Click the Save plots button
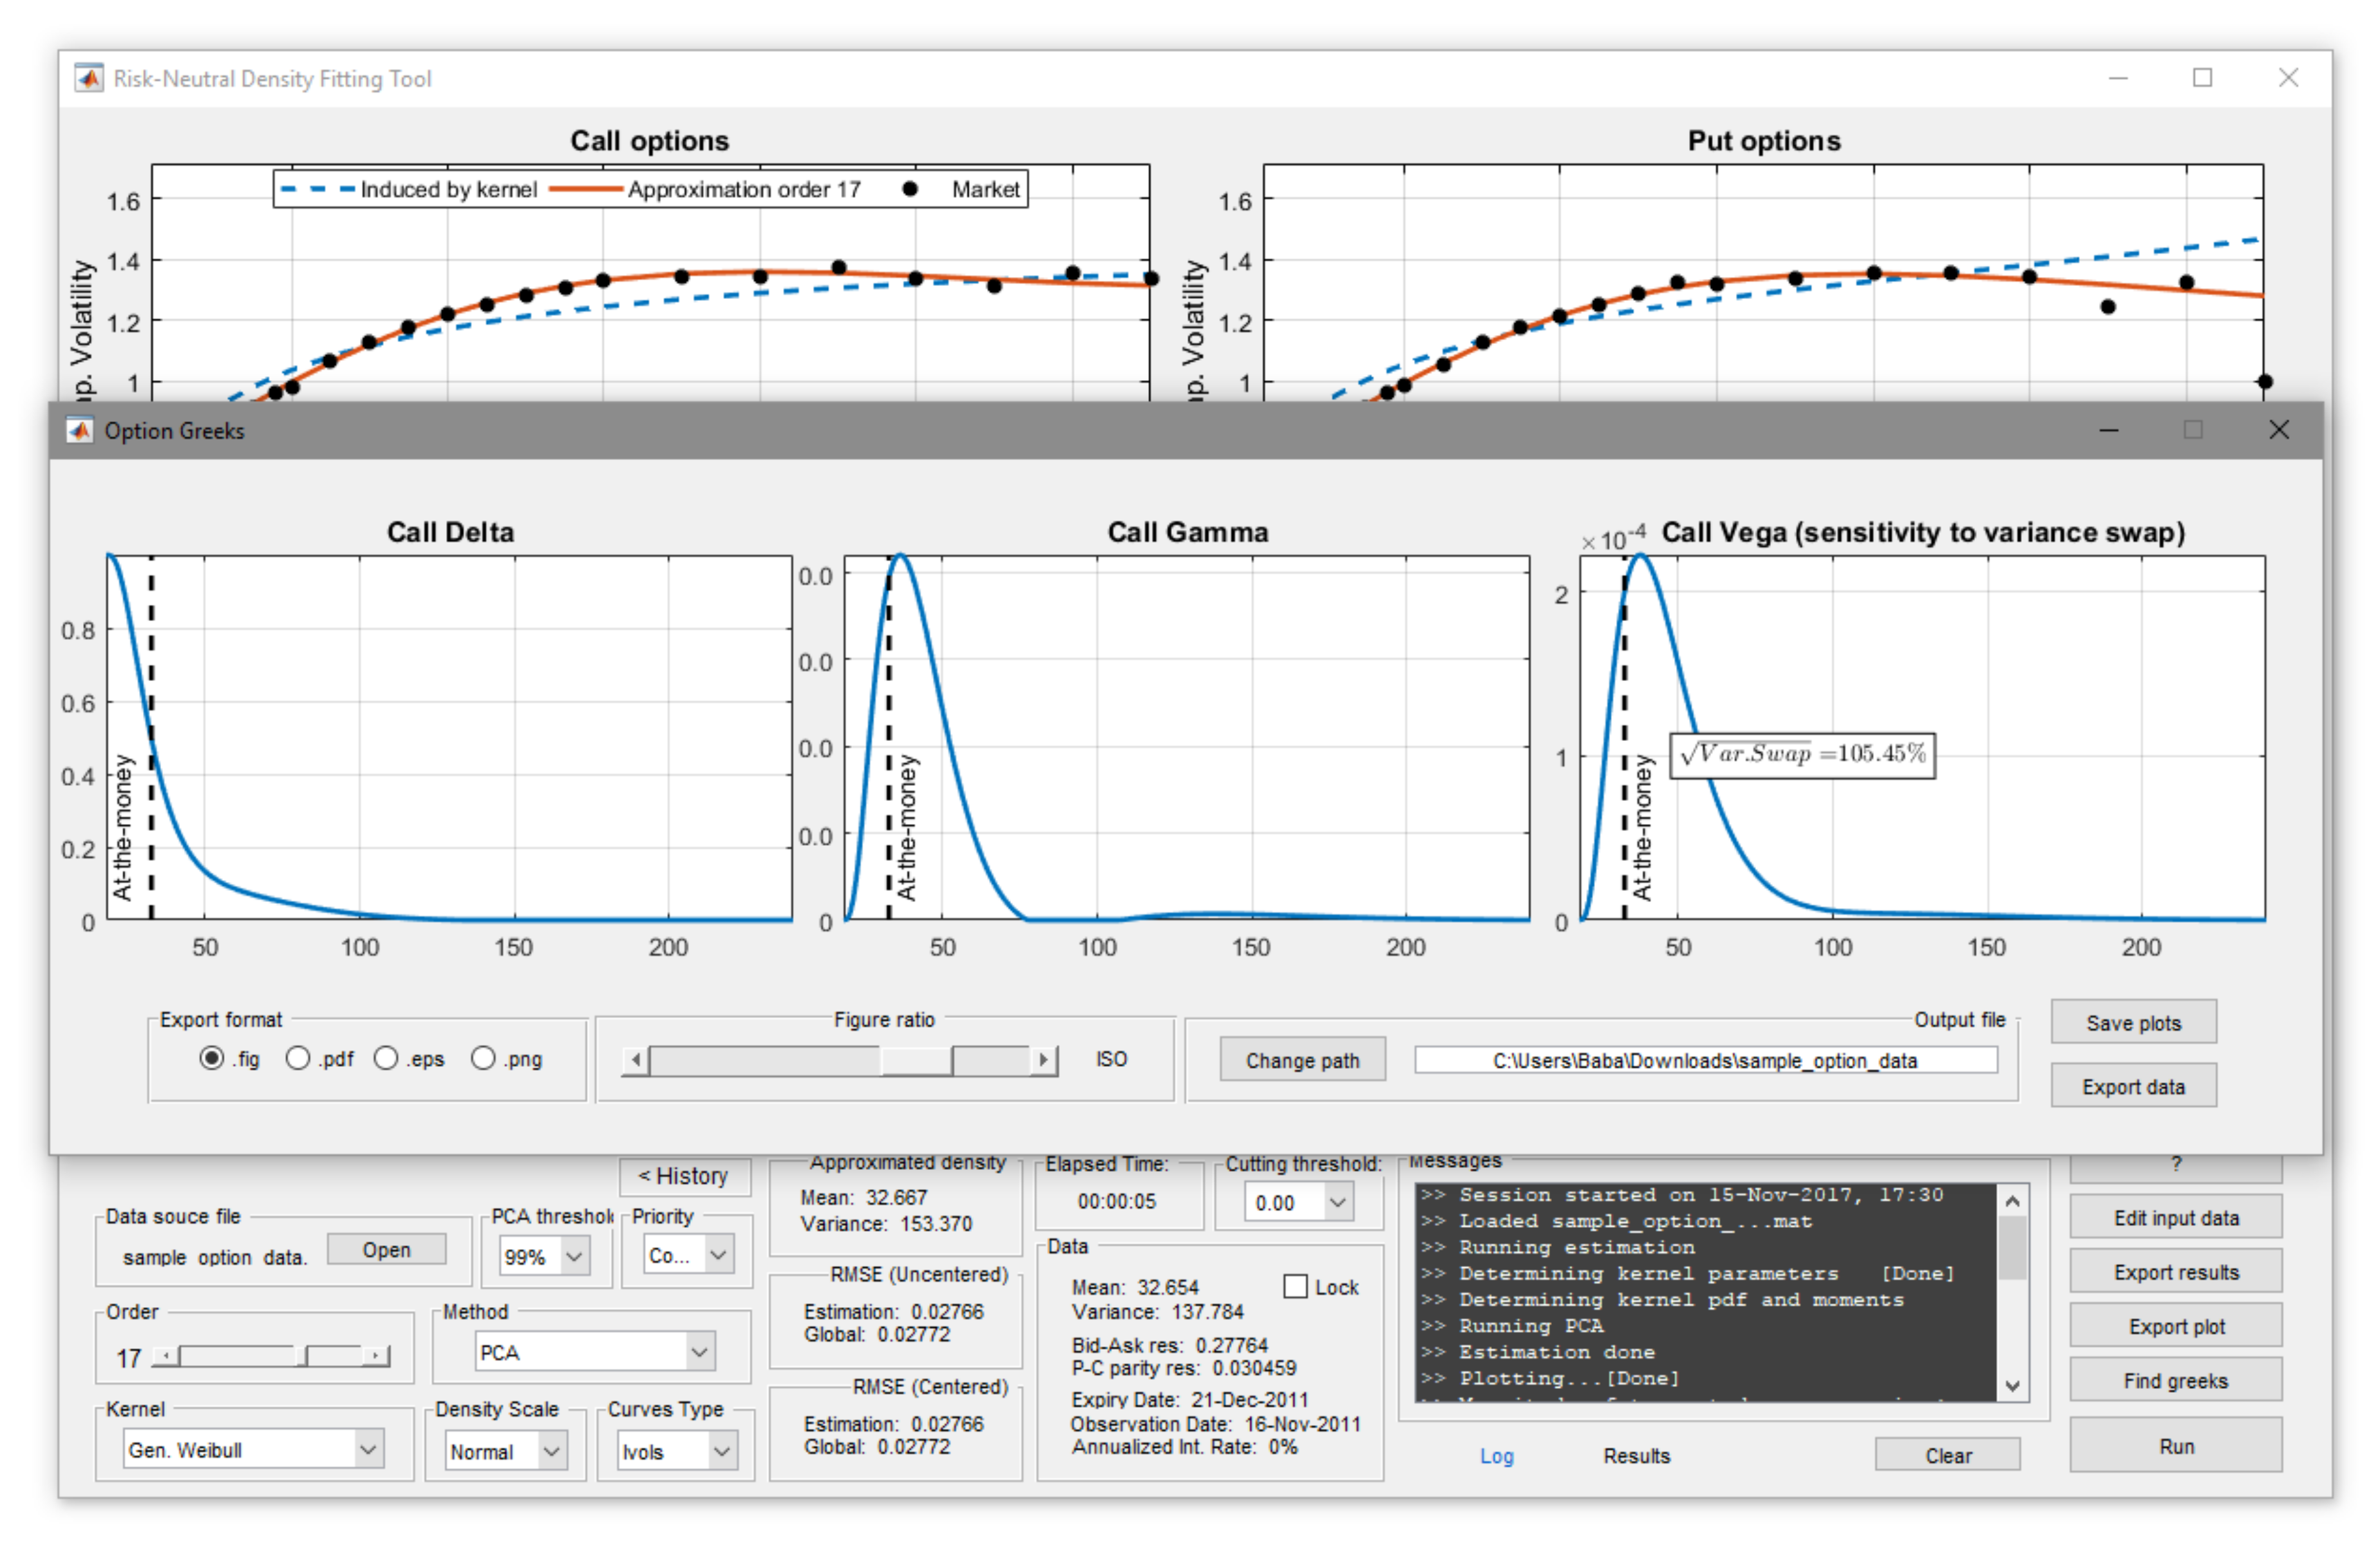 pos(2133,1022)
